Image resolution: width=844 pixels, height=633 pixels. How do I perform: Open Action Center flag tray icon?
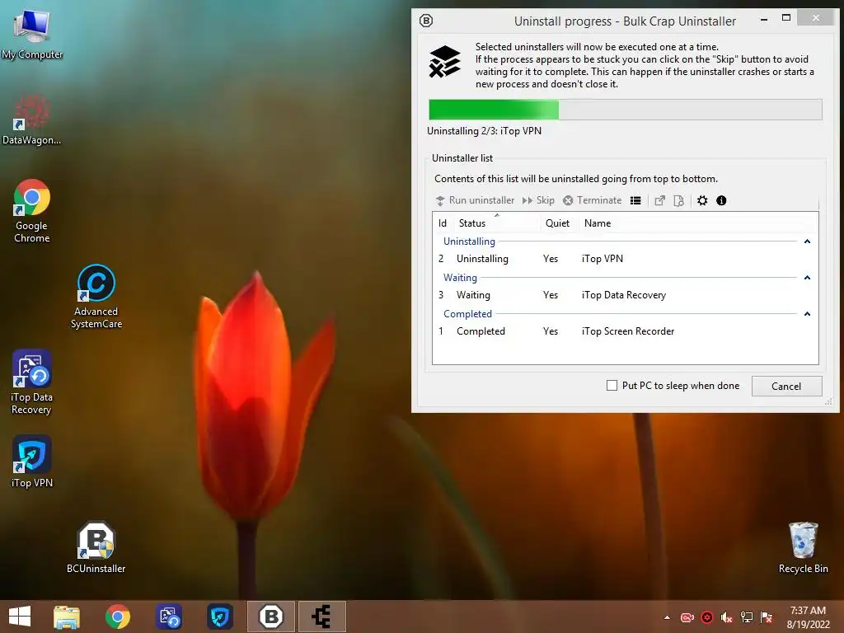767,617
